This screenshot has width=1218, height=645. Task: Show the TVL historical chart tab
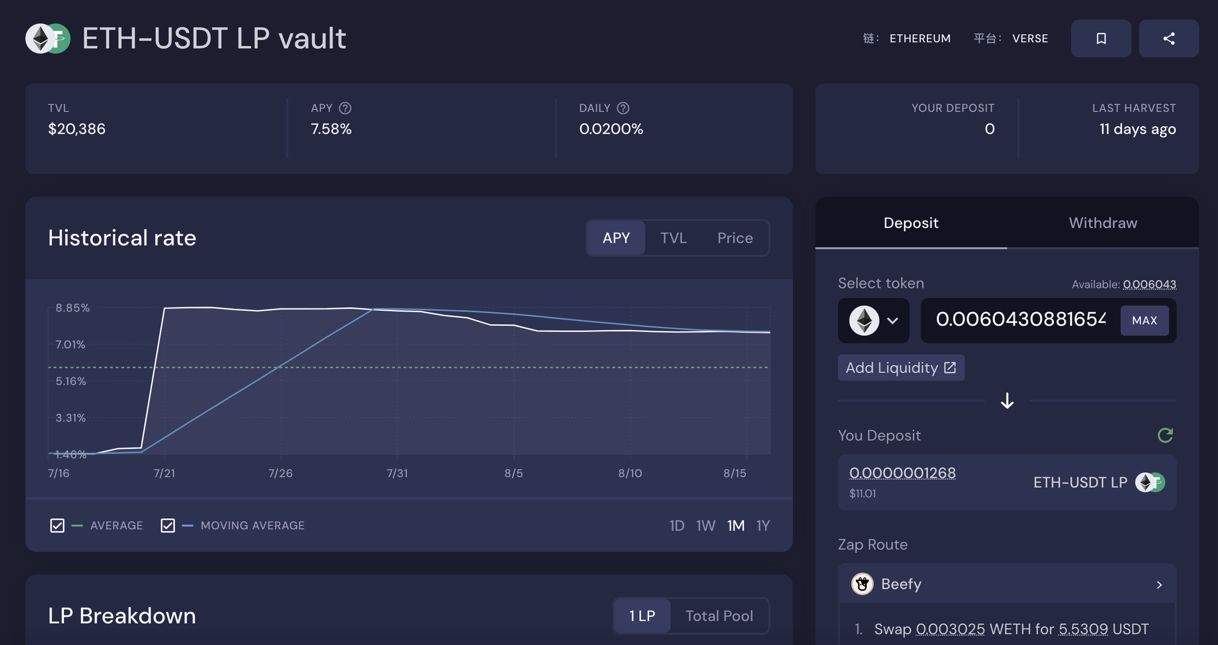[x=673, y=238]
